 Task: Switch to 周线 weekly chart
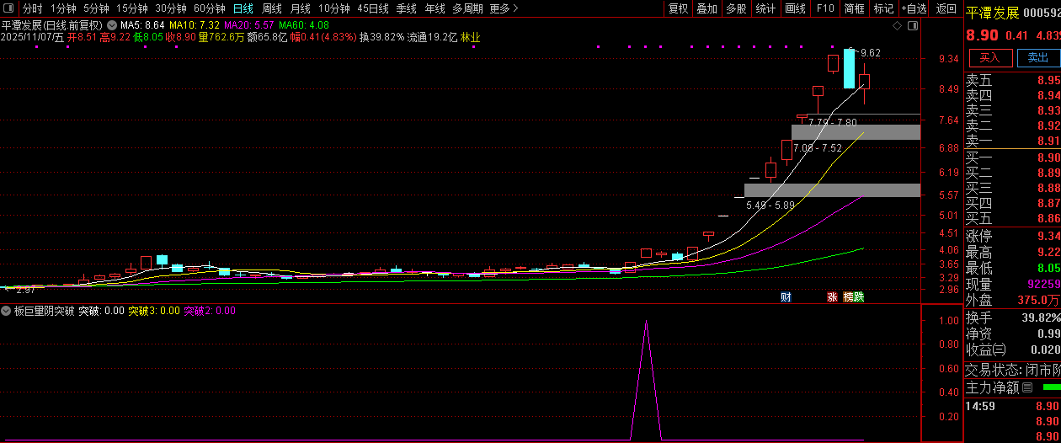[x=271, y=8]
